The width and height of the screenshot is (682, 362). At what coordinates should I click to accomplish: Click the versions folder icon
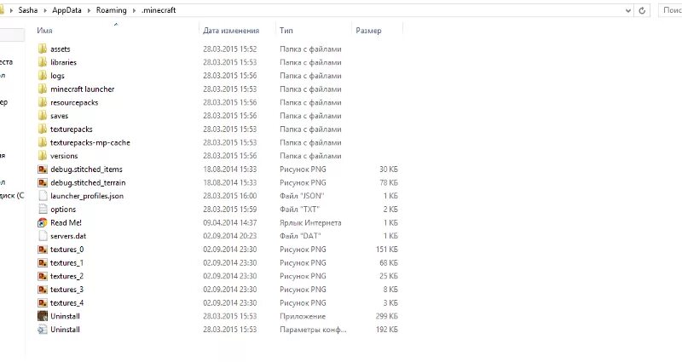[x=42, y=156]
